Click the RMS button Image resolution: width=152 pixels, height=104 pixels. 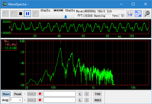[97, 100]
